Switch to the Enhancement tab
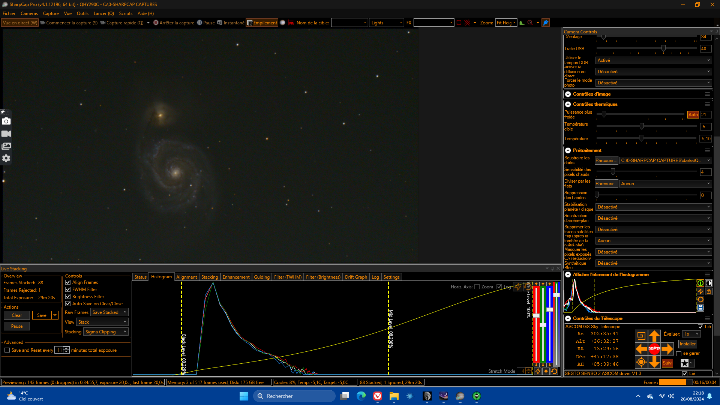Viewport: 720px width, 405px height. pos(236,277)
